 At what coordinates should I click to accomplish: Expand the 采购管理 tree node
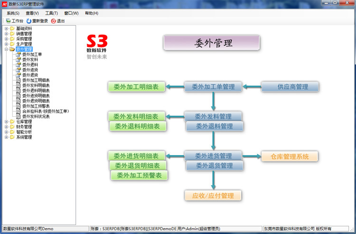click(x=6, y=39)
